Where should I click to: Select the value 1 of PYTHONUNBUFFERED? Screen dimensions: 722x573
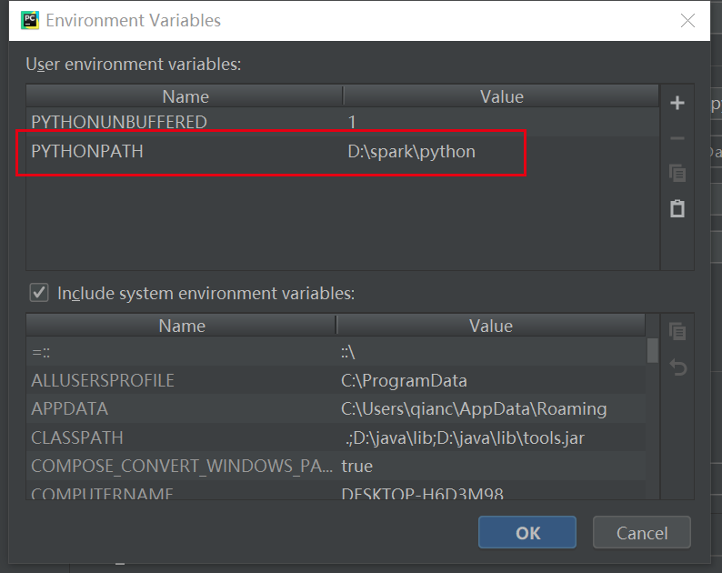tap(352, 122)
